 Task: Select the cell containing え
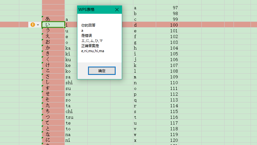[x=53, y=36]
